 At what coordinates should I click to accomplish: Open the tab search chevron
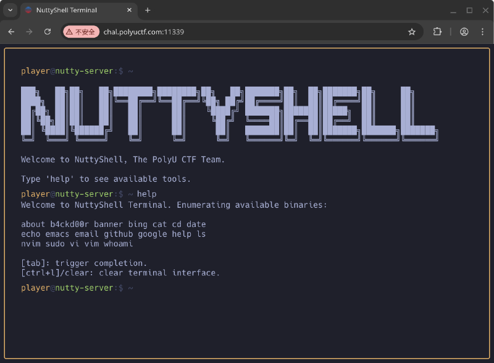point(9,10)
